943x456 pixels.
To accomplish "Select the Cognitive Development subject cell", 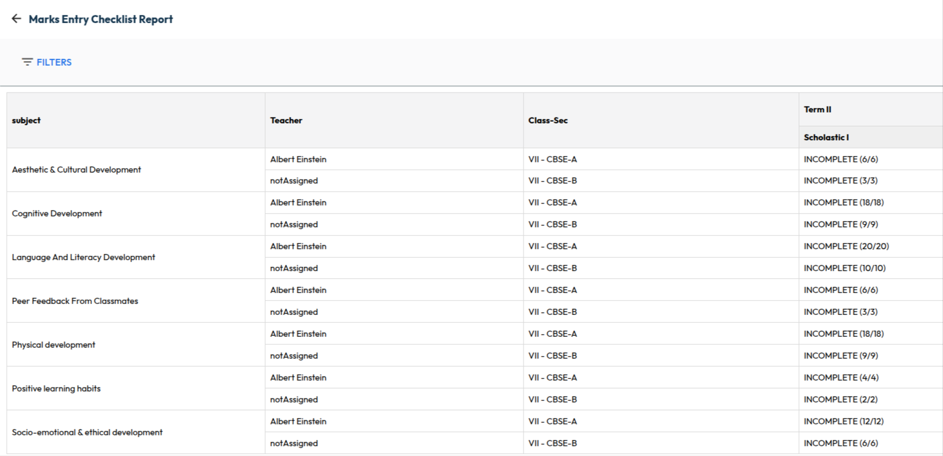I will click(57, 213).
